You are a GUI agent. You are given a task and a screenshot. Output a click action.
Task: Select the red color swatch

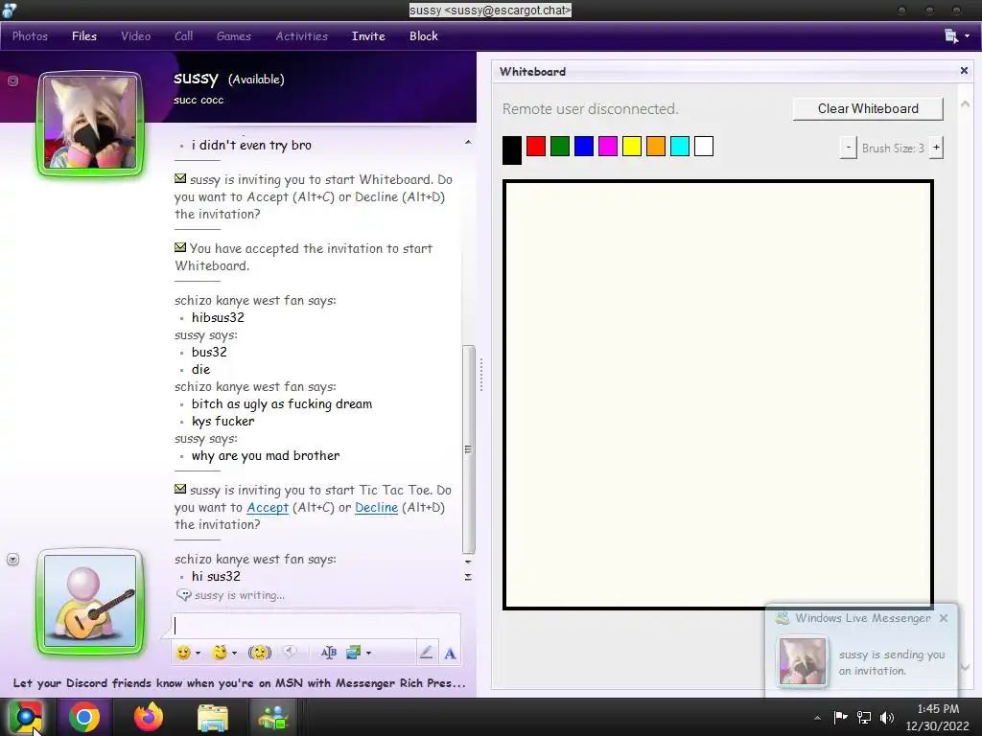536,147
